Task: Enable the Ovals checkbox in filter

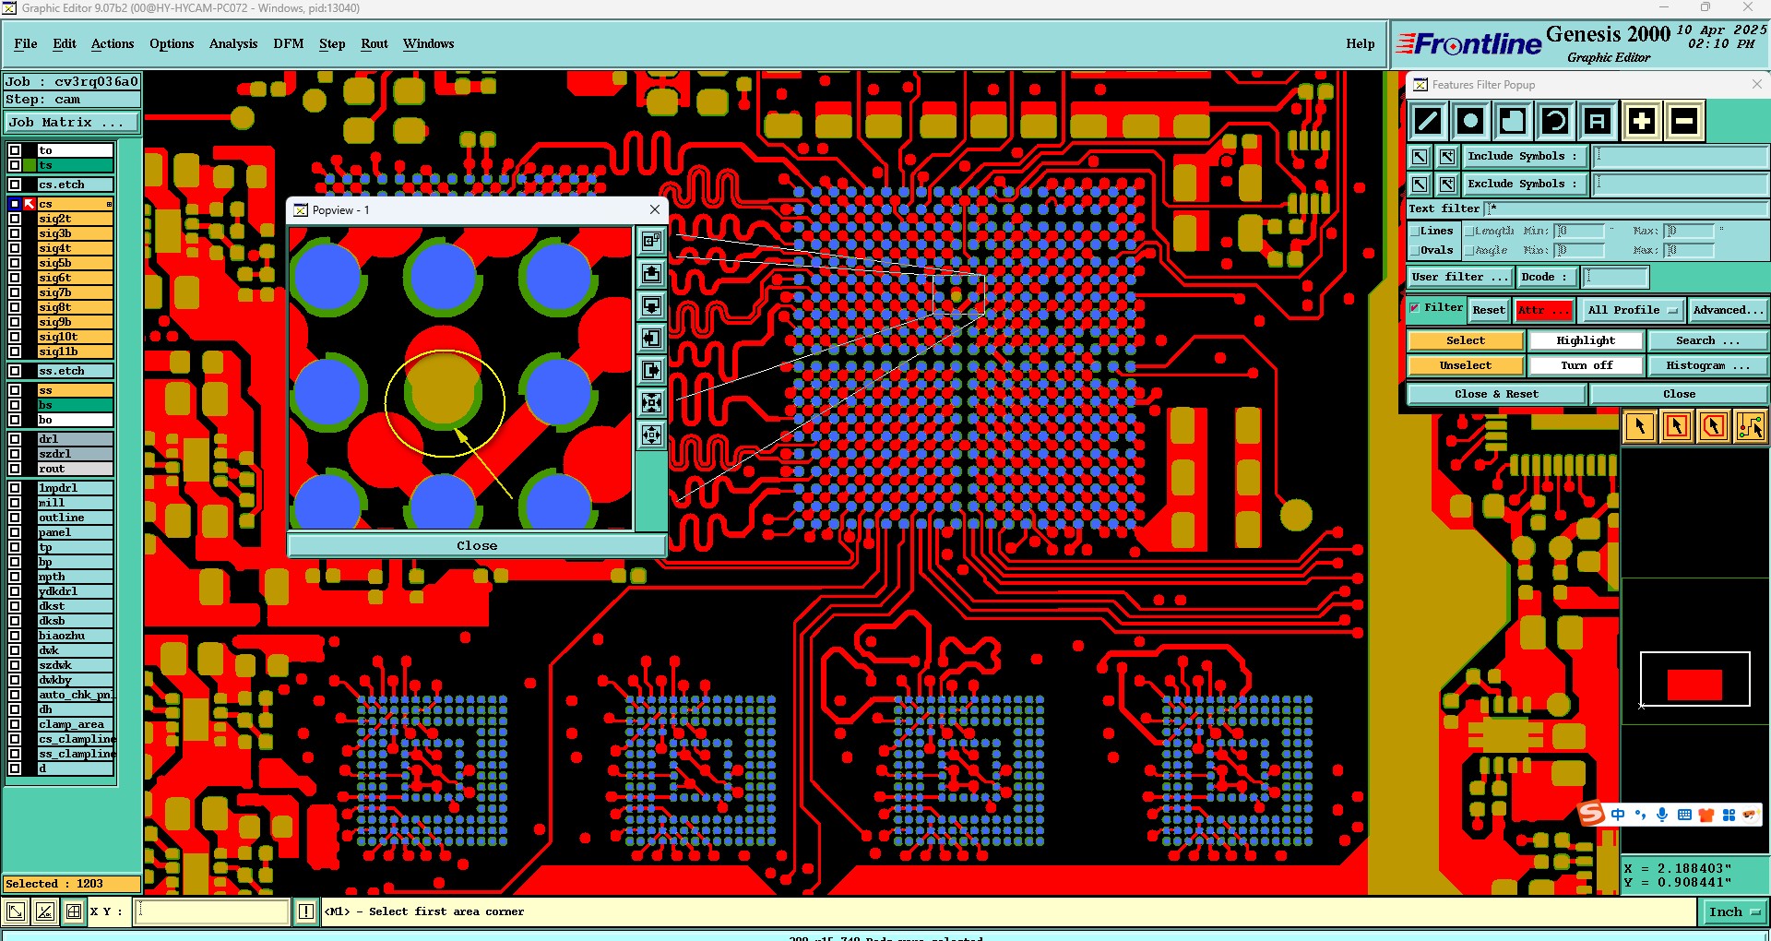Action: click(1414, 251)
